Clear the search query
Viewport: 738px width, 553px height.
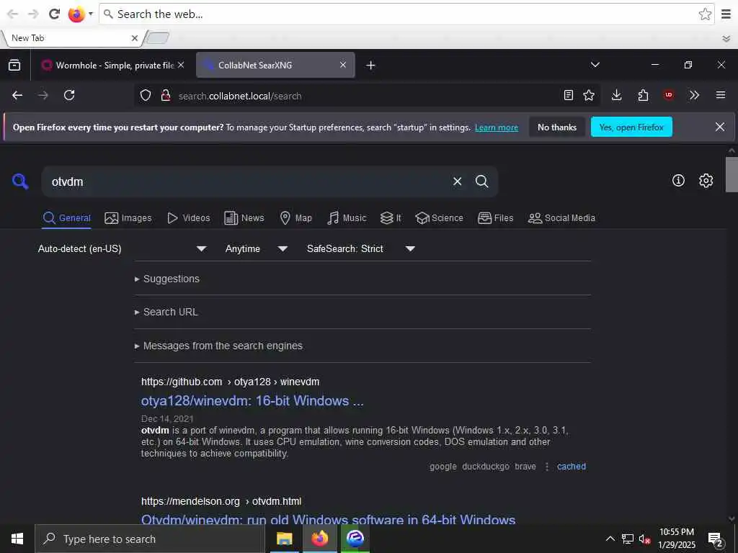tap(457, 181)
